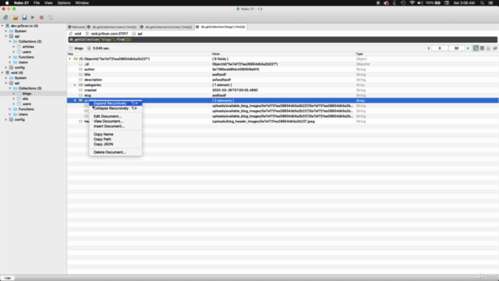Viewport: 499px width, 281px height.
Task: Open the File menu
Action: coord(37,3)
